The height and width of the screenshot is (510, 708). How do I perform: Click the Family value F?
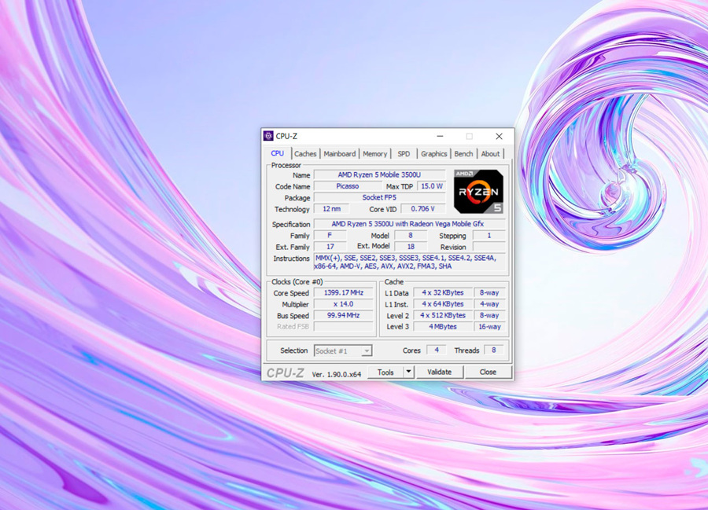330,236
